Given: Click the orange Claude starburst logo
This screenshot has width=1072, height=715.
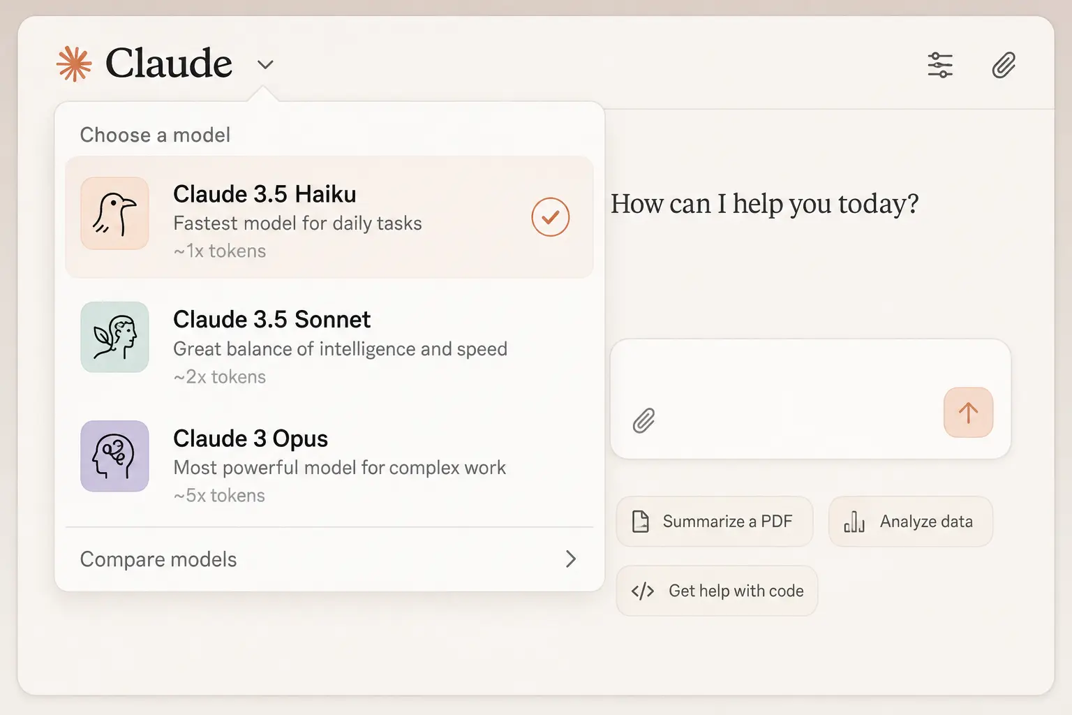Looking at the screenshot, I should pos(74,64).
